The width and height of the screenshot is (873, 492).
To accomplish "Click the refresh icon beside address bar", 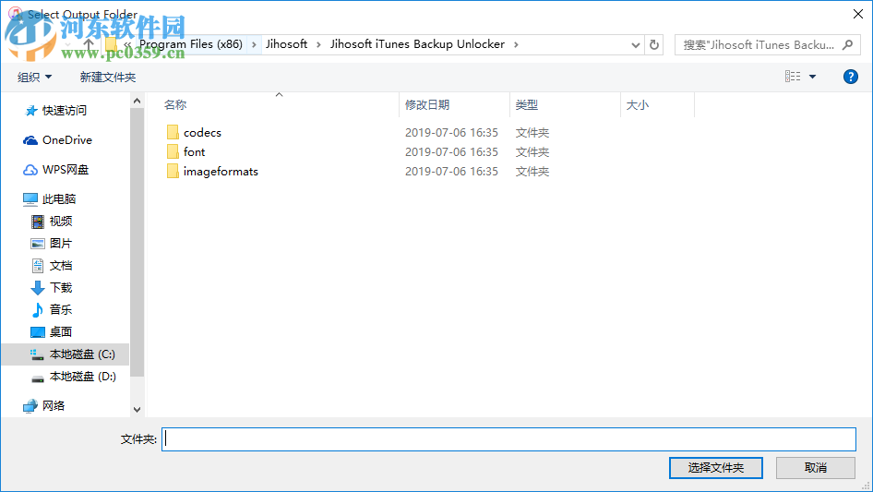I will [x=654, y=44].
